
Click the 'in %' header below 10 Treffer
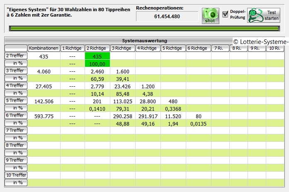[16, 182]
